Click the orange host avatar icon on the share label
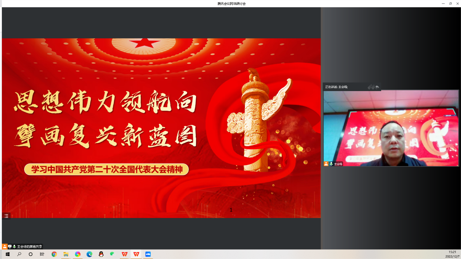 click(x=4, y=247)
